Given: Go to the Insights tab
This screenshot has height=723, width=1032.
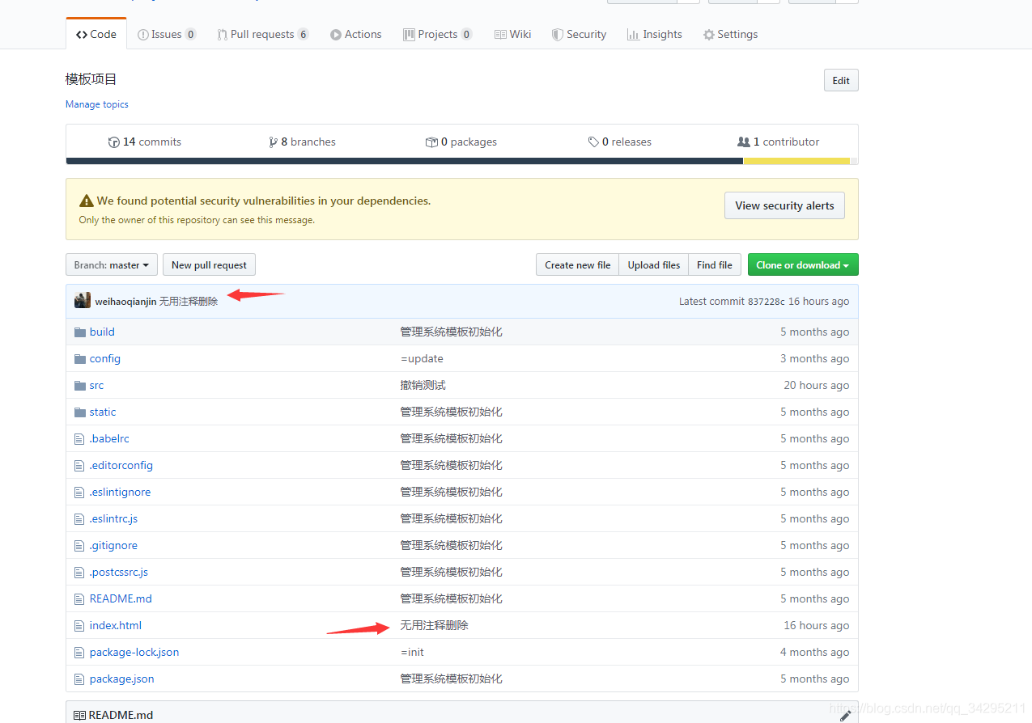Looking at the screenshot, I should 654,34.
